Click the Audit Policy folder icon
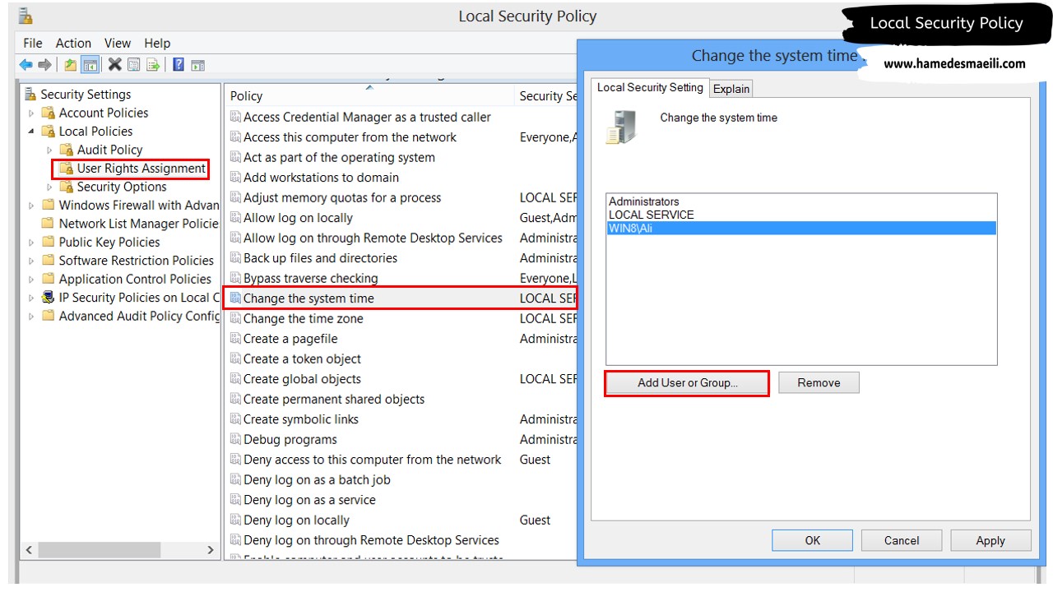1053x592 pixels. 67,150
